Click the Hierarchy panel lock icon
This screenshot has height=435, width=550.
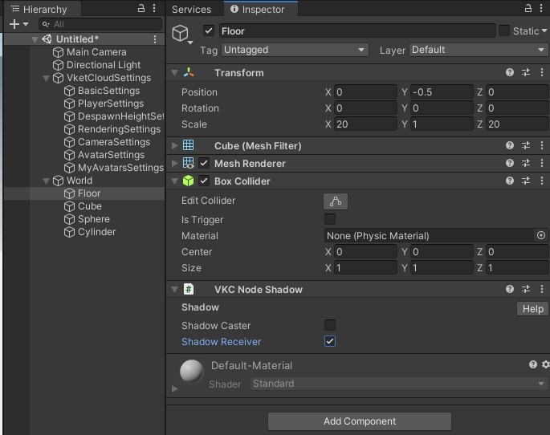[x=141, y=9]
